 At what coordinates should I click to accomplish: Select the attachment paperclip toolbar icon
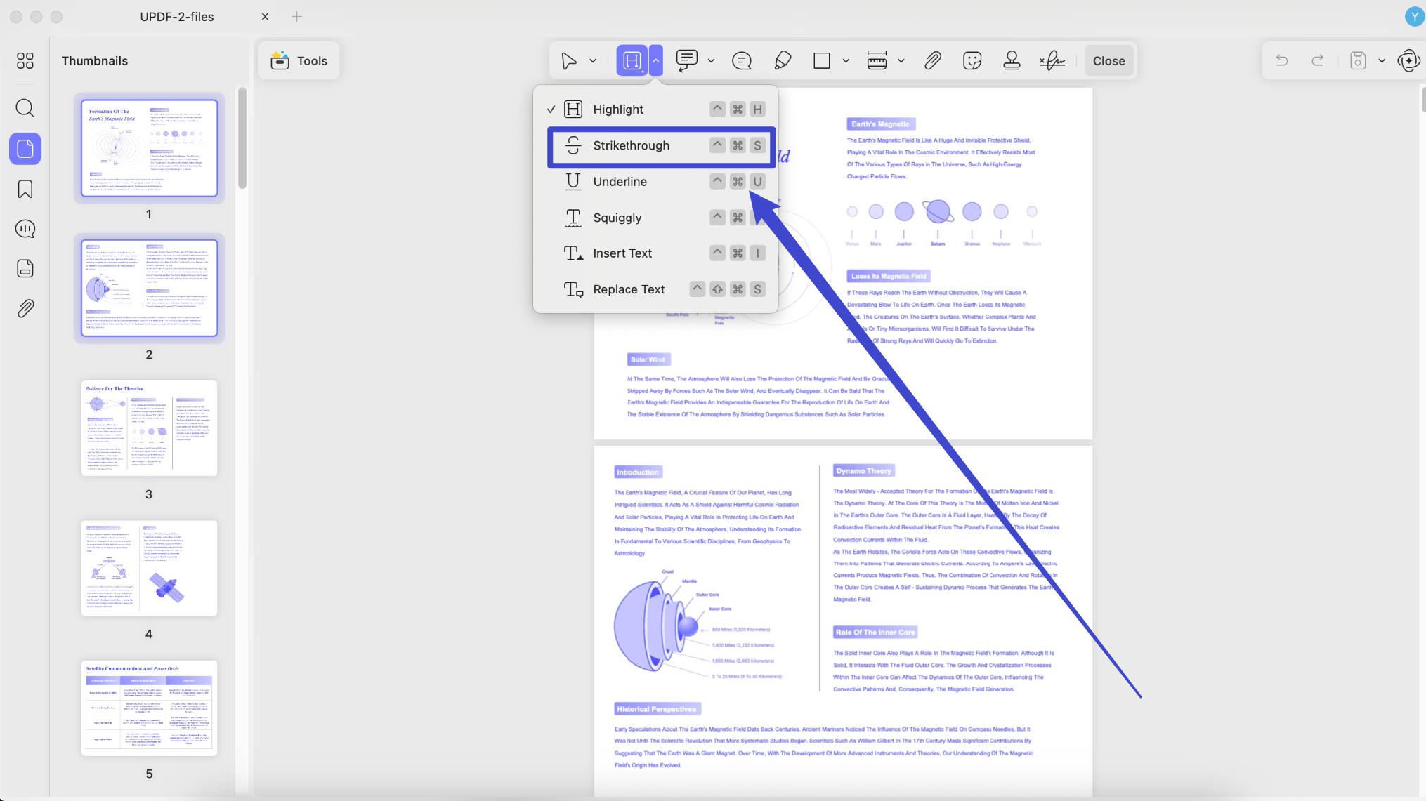click(x=932, y=61)
